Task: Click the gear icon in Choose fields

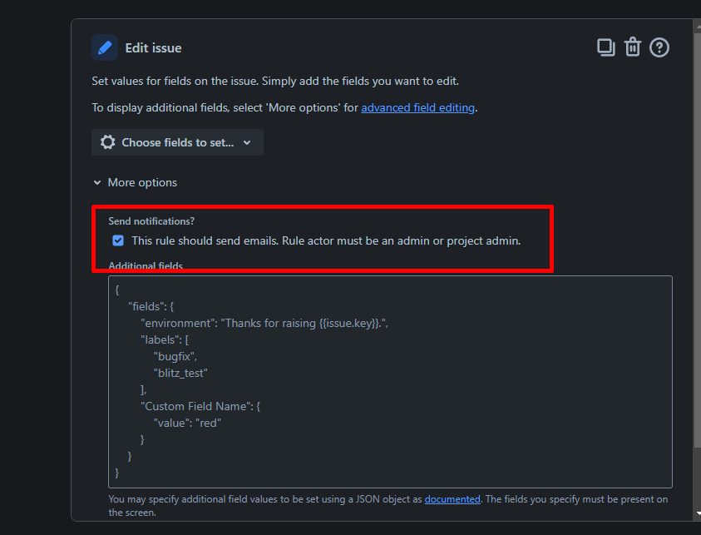Action: pos(108,142)
